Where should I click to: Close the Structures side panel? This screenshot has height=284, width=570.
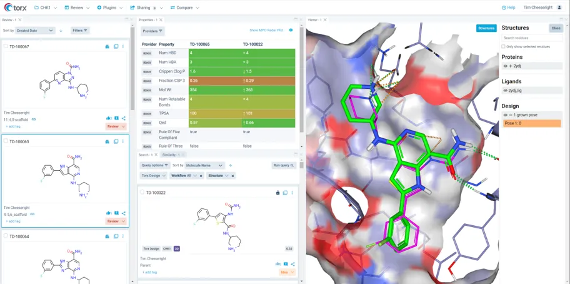(556, 28)
